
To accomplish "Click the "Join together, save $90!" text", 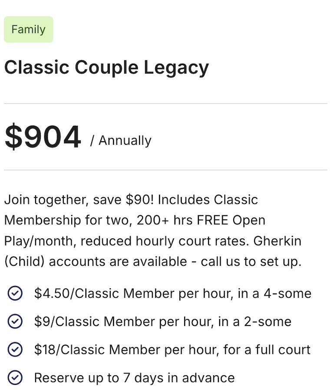I will tap(79, 200).
